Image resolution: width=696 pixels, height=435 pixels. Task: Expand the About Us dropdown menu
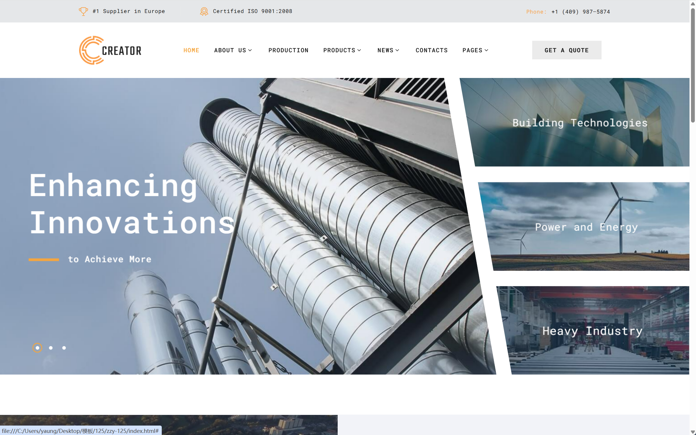[x=233, y=50]
